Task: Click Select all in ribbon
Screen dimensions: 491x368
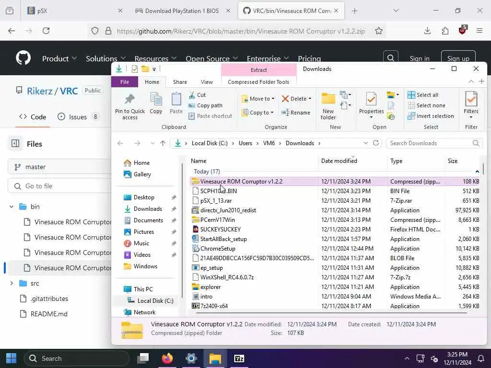Action: [423, 95]
